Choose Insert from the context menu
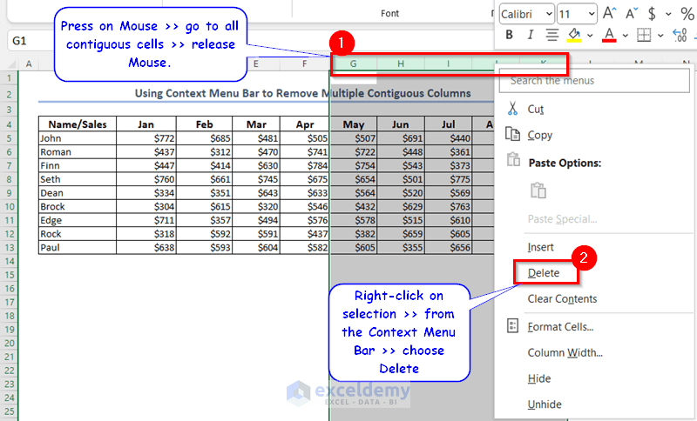Screen dimensions: 697x421 click(x=540, y=247)
